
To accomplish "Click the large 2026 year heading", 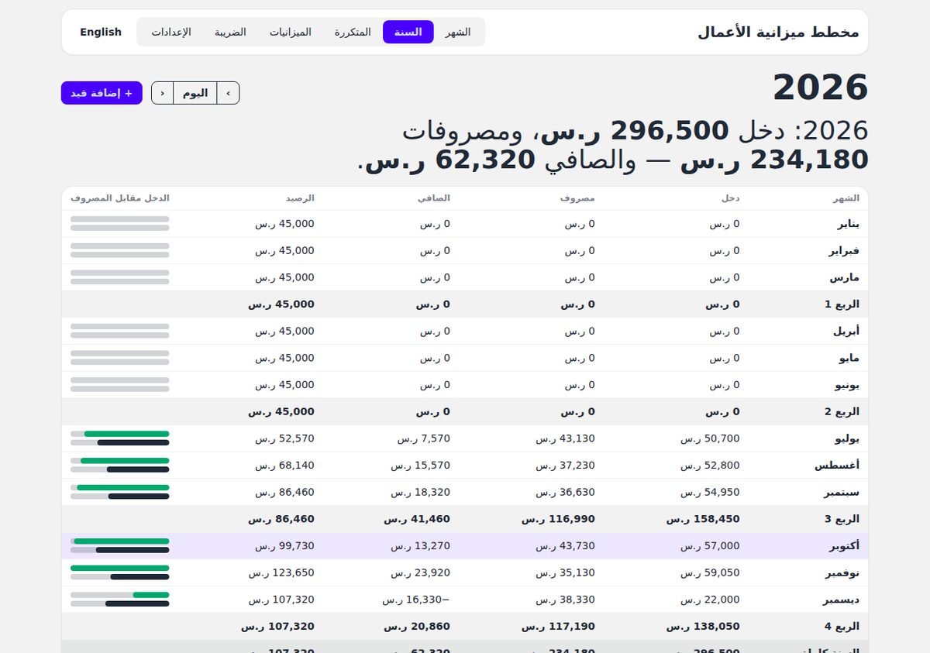I will [x=821, y=87].
